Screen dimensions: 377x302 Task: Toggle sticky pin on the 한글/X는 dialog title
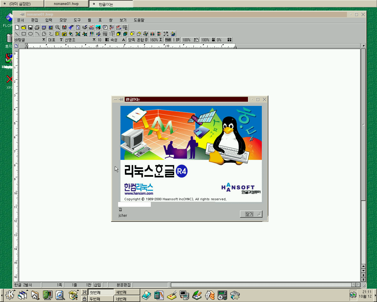pos(121,99)
